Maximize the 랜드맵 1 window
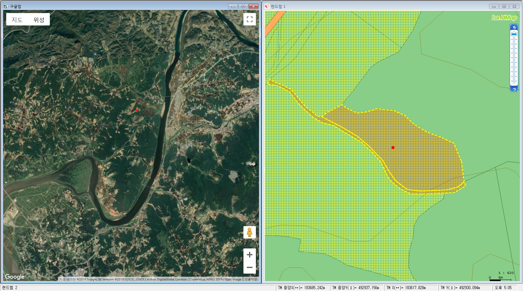Viewport: 523px width, 291px height. (x=504, y=6)
